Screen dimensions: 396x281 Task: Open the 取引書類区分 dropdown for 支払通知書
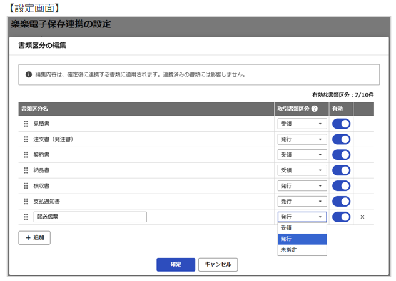pyautogui.click(x=302, y=201)
